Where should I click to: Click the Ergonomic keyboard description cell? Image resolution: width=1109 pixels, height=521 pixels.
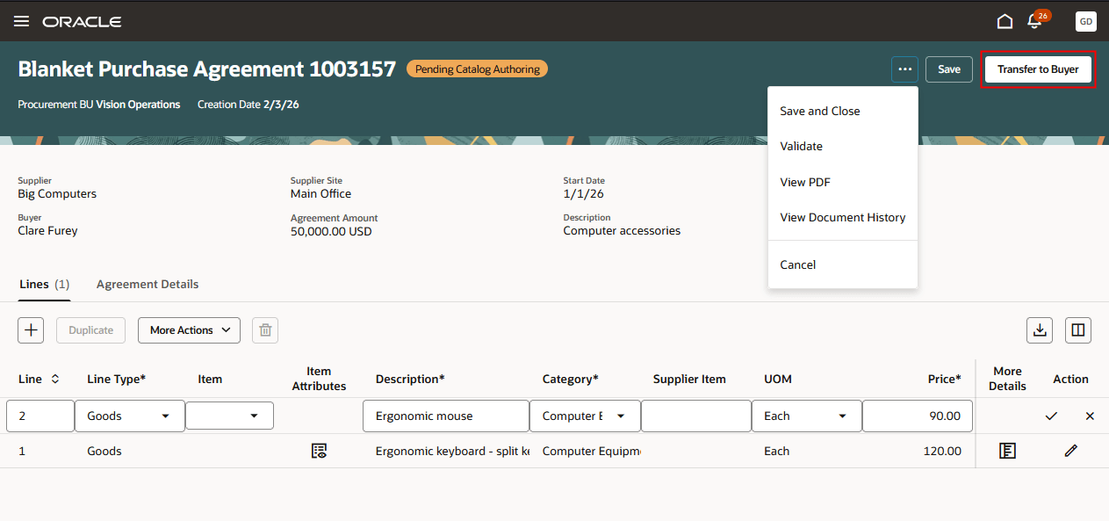click(452, 451)
